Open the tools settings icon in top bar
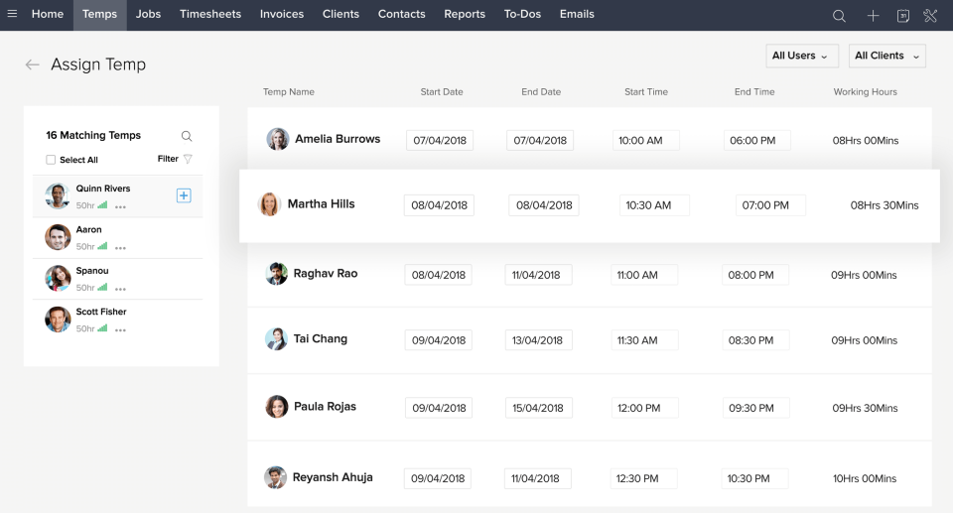 pyautogui.click(x=930, y=15)
